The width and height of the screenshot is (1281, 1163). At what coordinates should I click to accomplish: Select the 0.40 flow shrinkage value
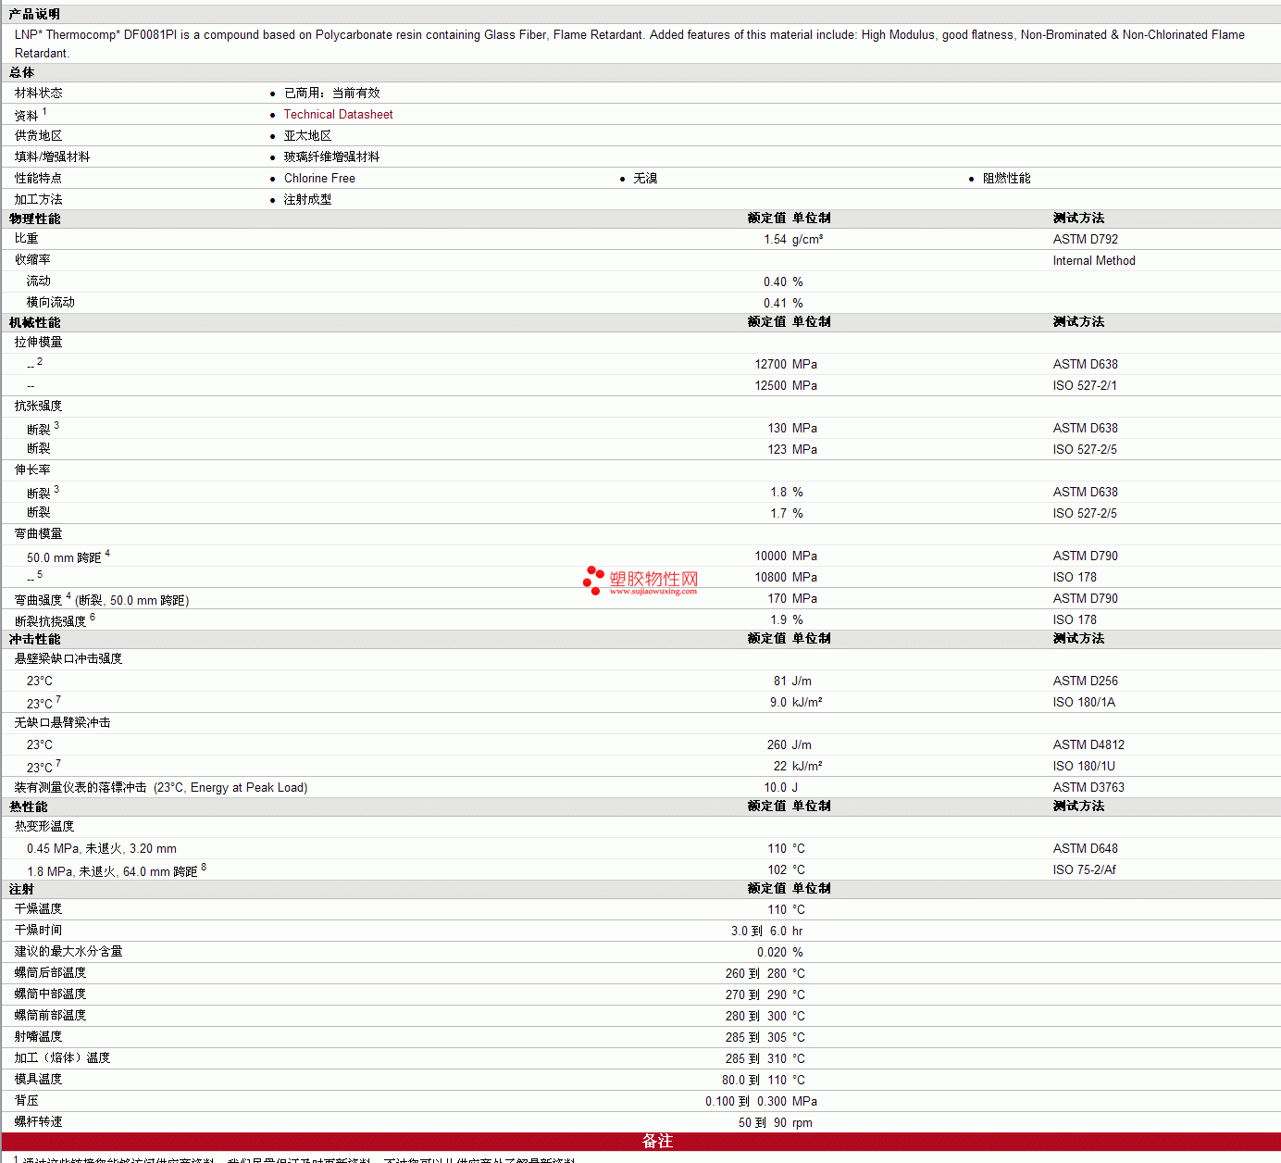coord(775,281)
